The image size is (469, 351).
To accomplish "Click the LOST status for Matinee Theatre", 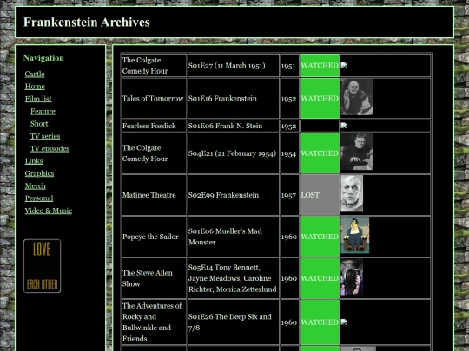I will pos(320,195).
